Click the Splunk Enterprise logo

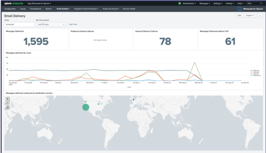(x=14, y=3)
